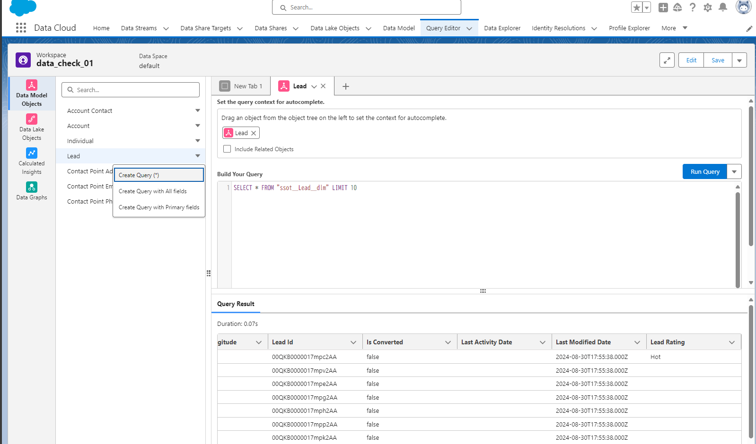Viewport: 756px width, 444px height.
Task: Open the Favorites list dropdown arrow
Action: (647, 8)
